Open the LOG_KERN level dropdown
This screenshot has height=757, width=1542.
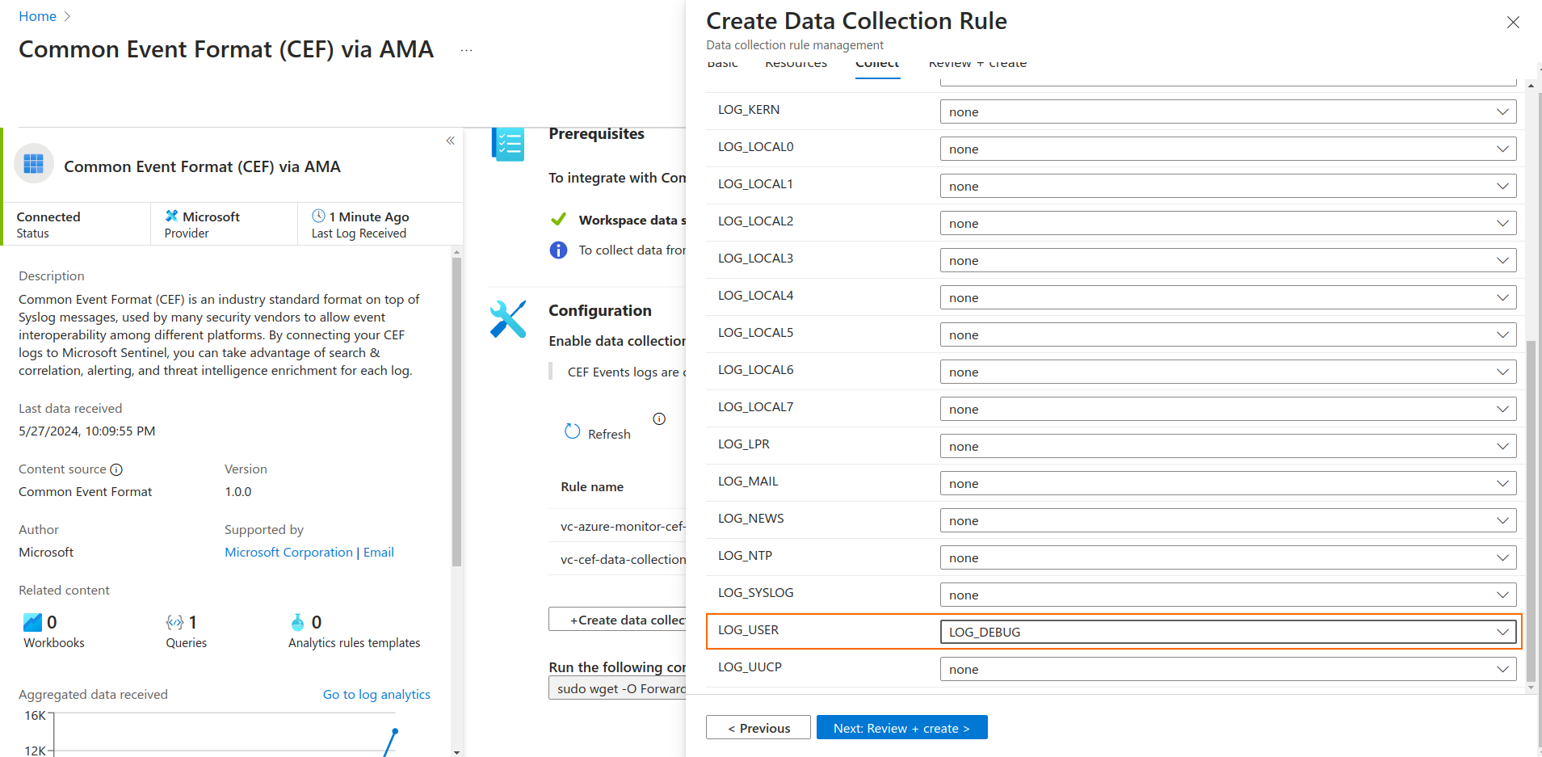(1228, 111)
